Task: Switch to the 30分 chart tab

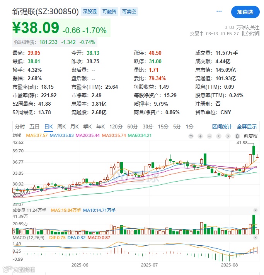Action: [148, 127]
